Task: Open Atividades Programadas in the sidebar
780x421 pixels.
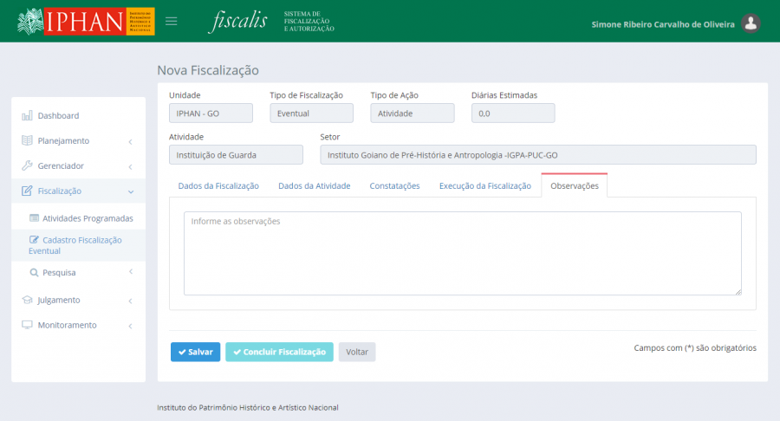Action: click(87, 218)
